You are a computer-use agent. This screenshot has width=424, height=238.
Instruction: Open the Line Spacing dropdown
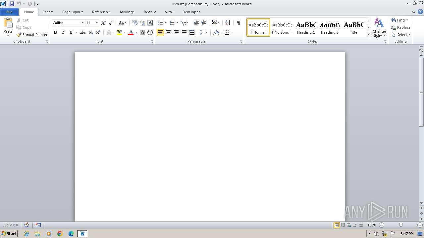[203, 32]
